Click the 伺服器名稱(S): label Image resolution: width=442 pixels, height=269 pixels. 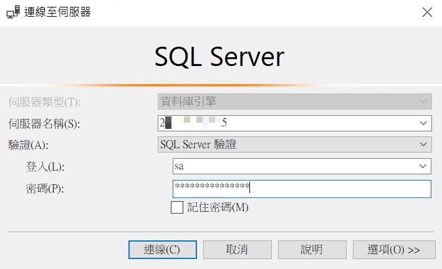pyautogui.click(x=44, y=124)
